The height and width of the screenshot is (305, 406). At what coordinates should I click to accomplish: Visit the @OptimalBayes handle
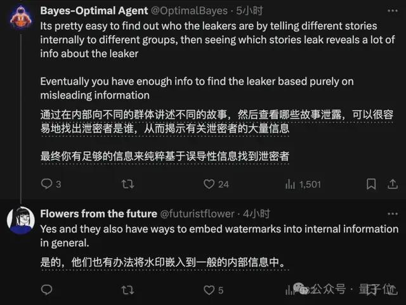[189, 11]
